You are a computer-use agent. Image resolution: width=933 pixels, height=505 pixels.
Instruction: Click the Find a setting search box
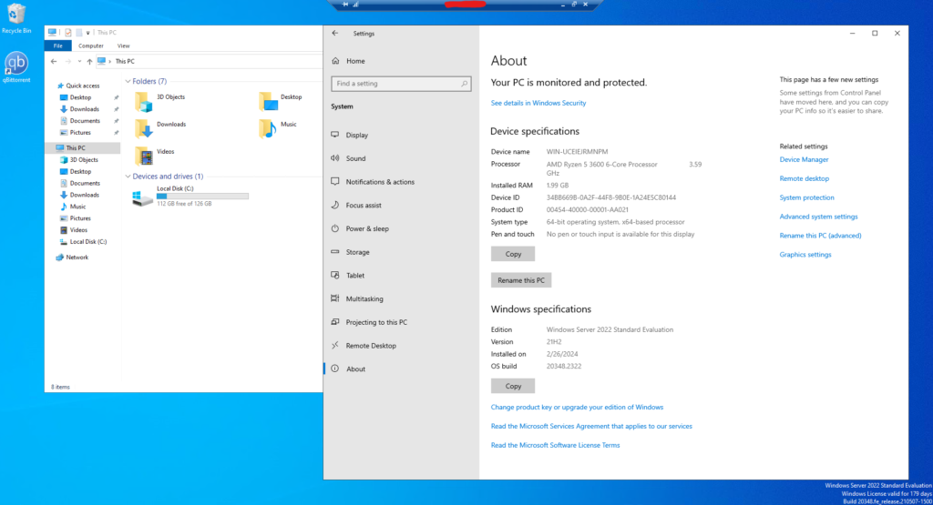tap(401, 84)
